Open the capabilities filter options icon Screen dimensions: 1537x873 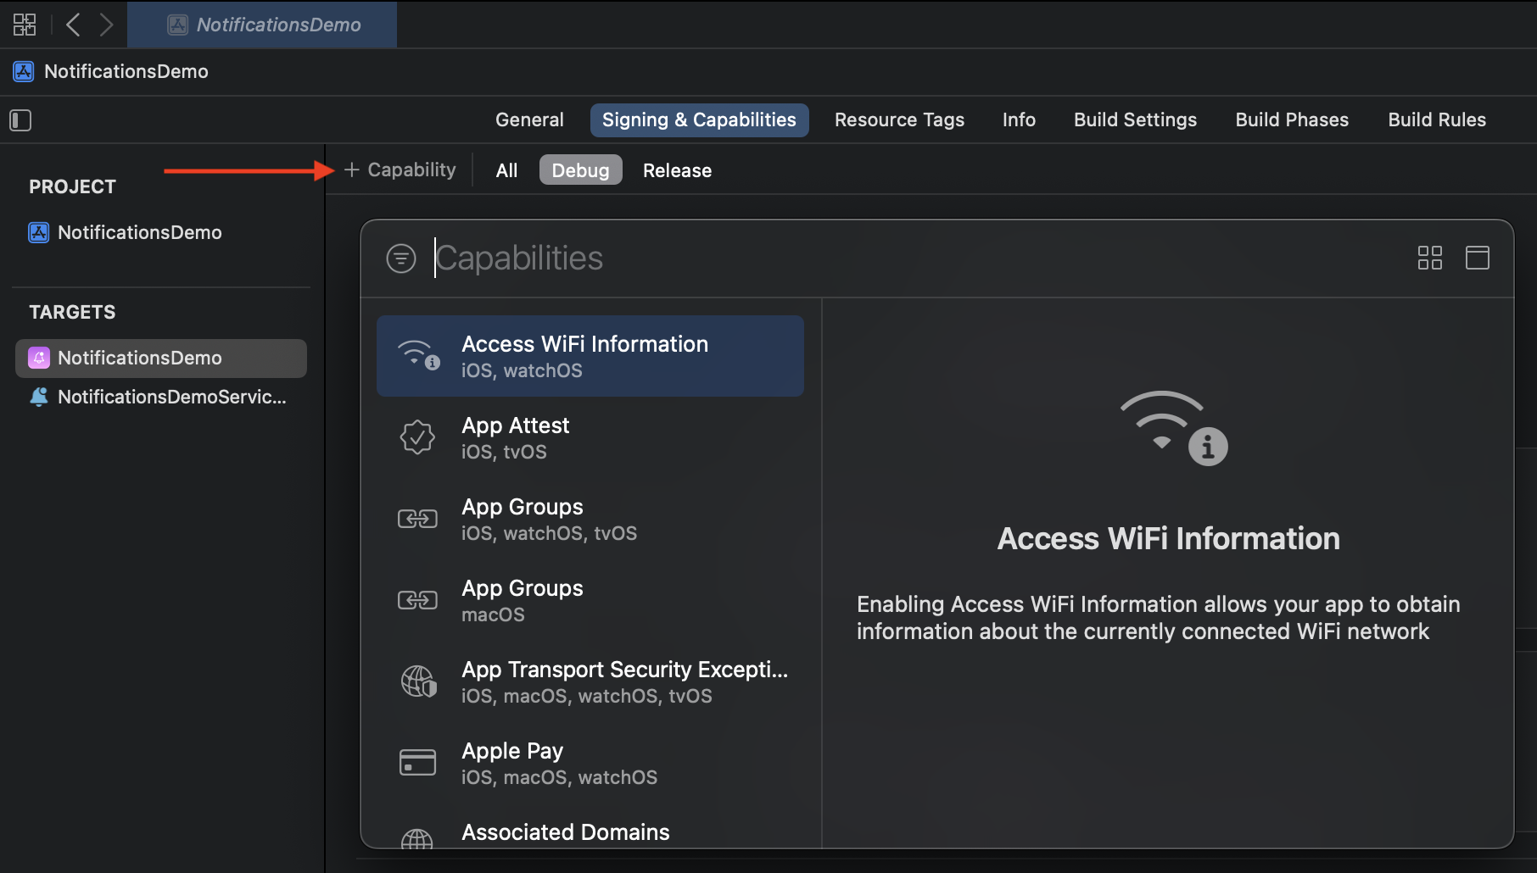tap(401, 259)
